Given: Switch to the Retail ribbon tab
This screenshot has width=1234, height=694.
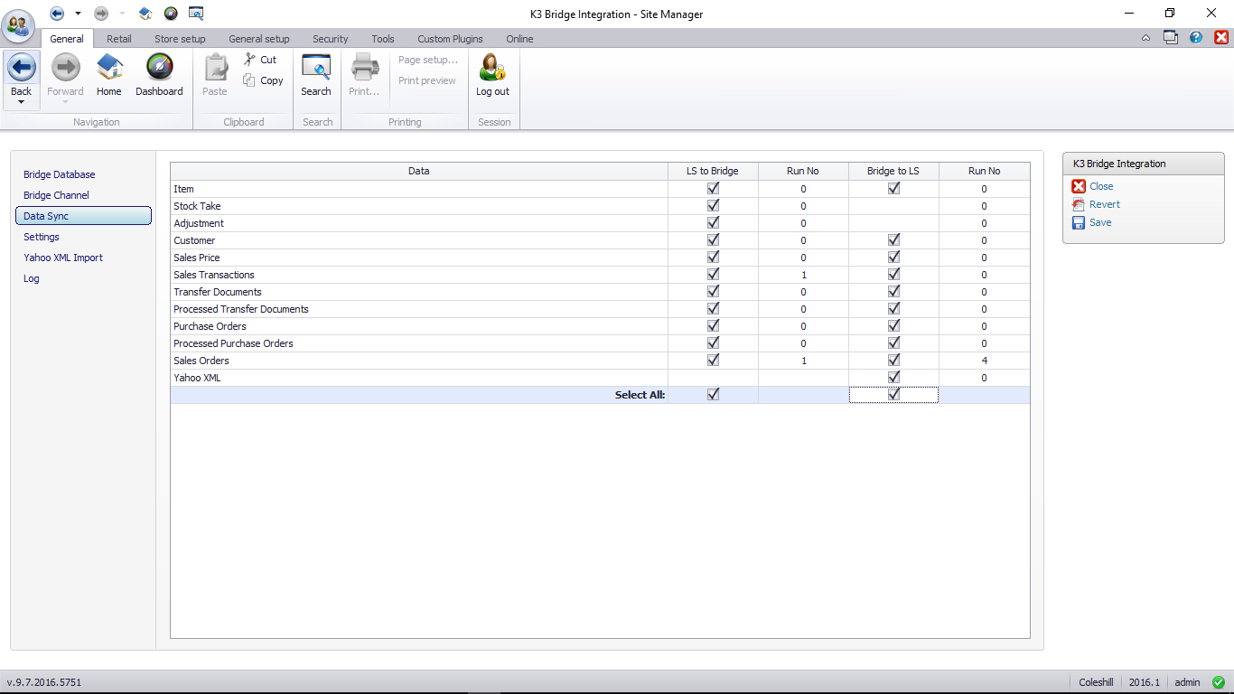Looking at the screenshot, I should tap(118, 39).
